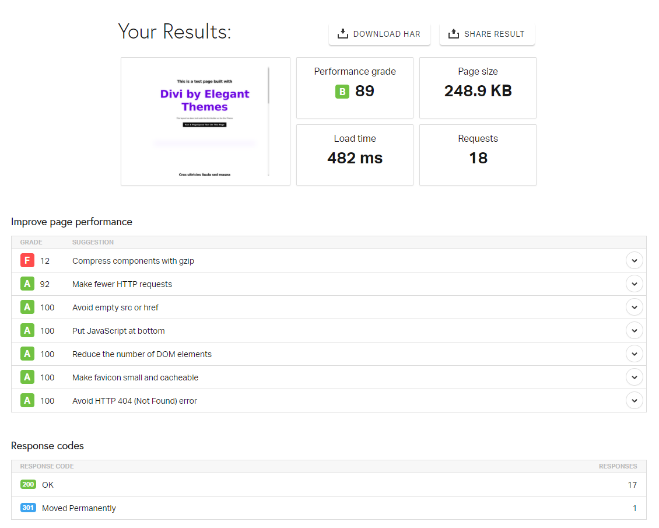Click the A badge for Avoid HTTP 404 error

tap(27, 401)
